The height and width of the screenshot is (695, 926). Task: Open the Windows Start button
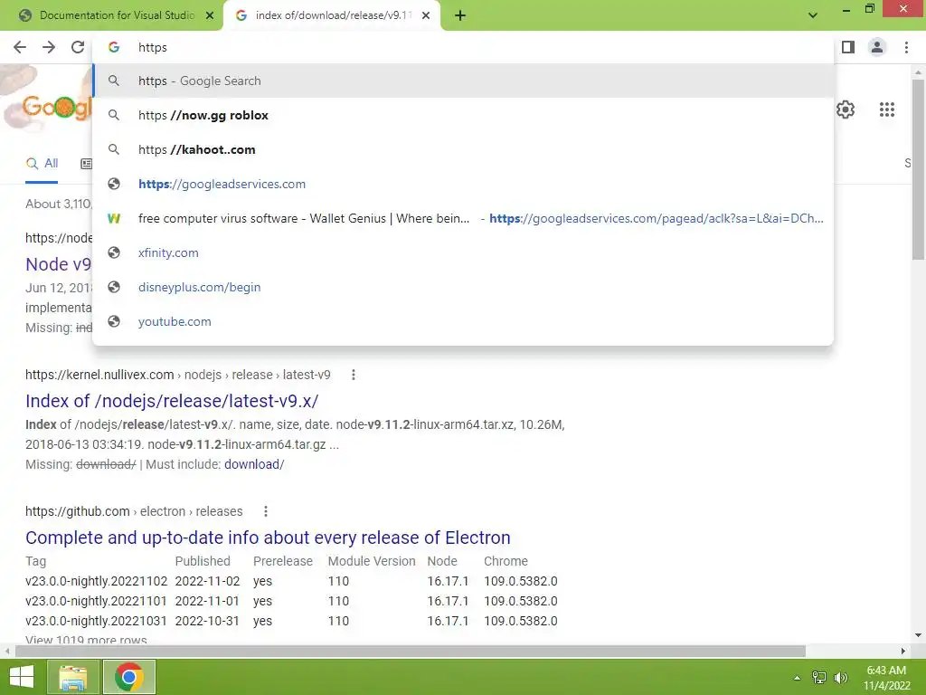click(x=22, y=677)
